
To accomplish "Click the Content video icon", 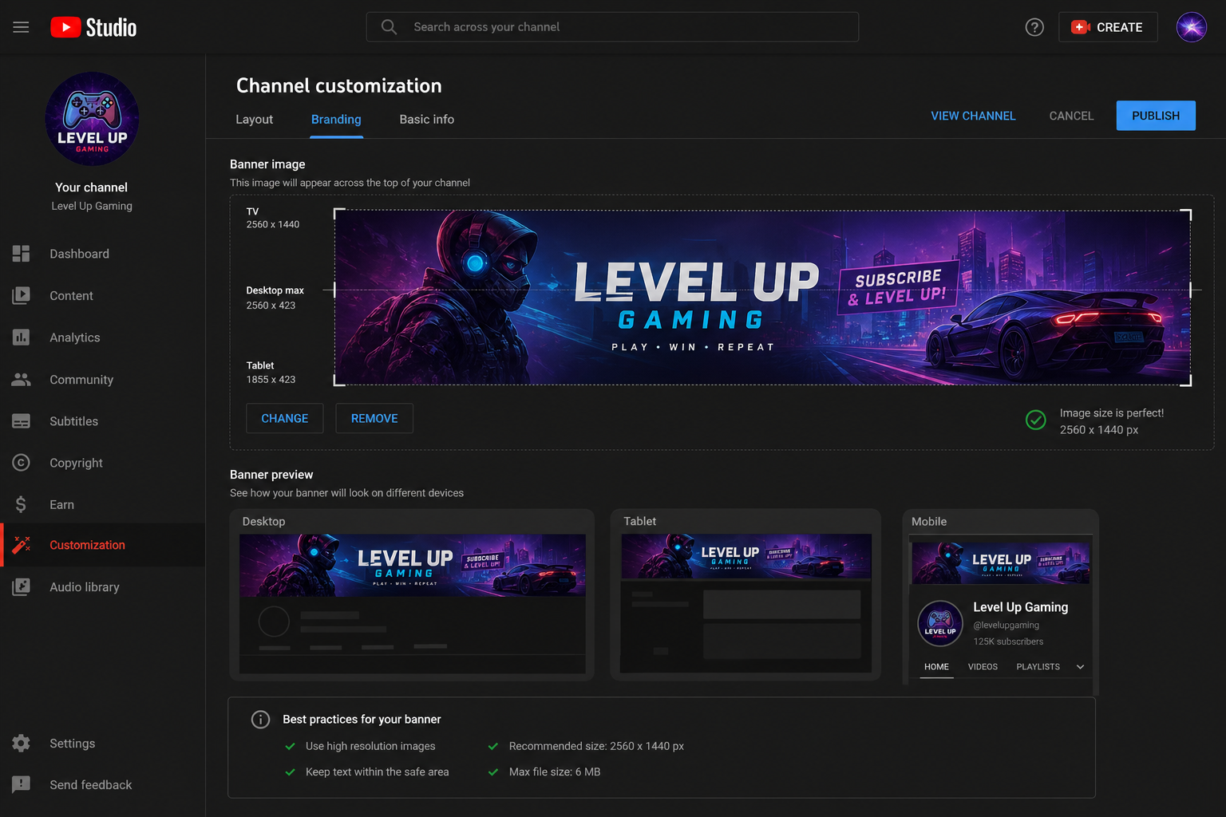I will (x=21, y=295).
